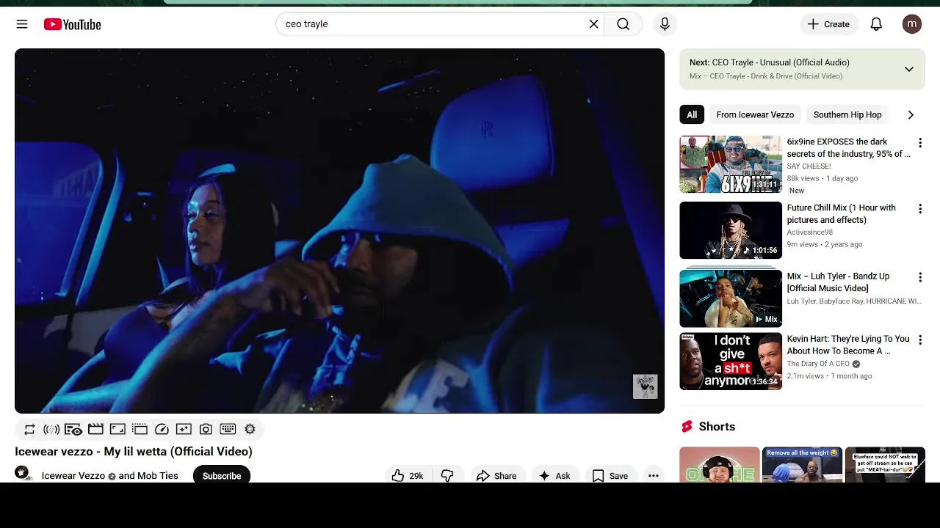The image size is (940, 528).
Task: Open the Create menu
Action: pos(828,24)
